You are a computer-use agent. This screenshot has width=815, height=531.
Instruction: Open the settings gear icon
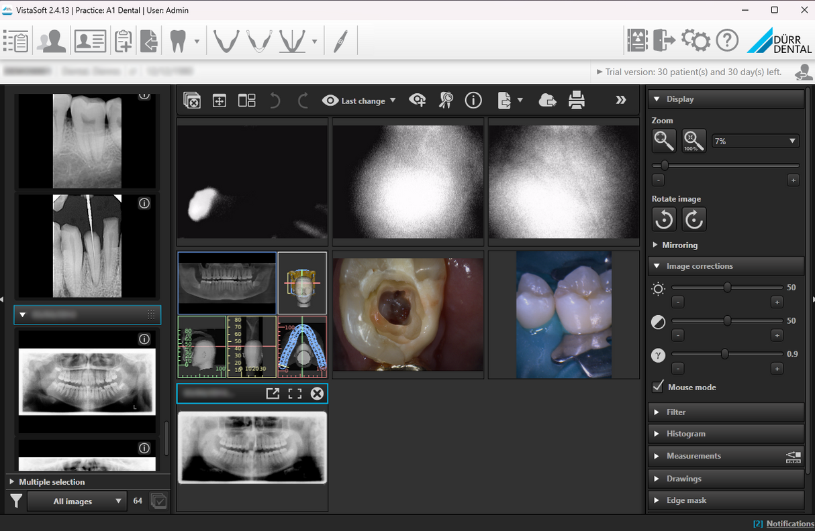tap(696, 41)
